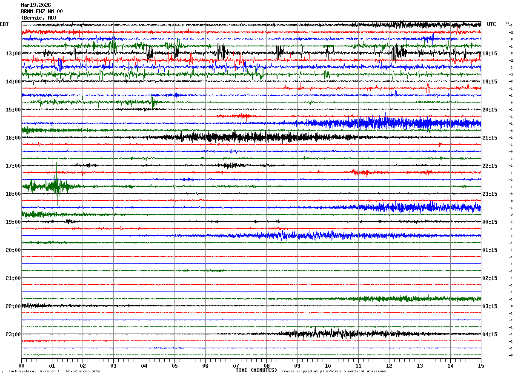Select the station code BRNM EHZ NM 00
This screenshot has width=515, height=377.
tap(42, 11)
